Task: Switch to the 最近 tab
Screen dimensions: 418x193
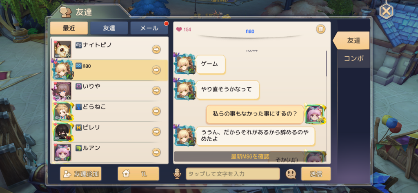Action: (69, 28)
